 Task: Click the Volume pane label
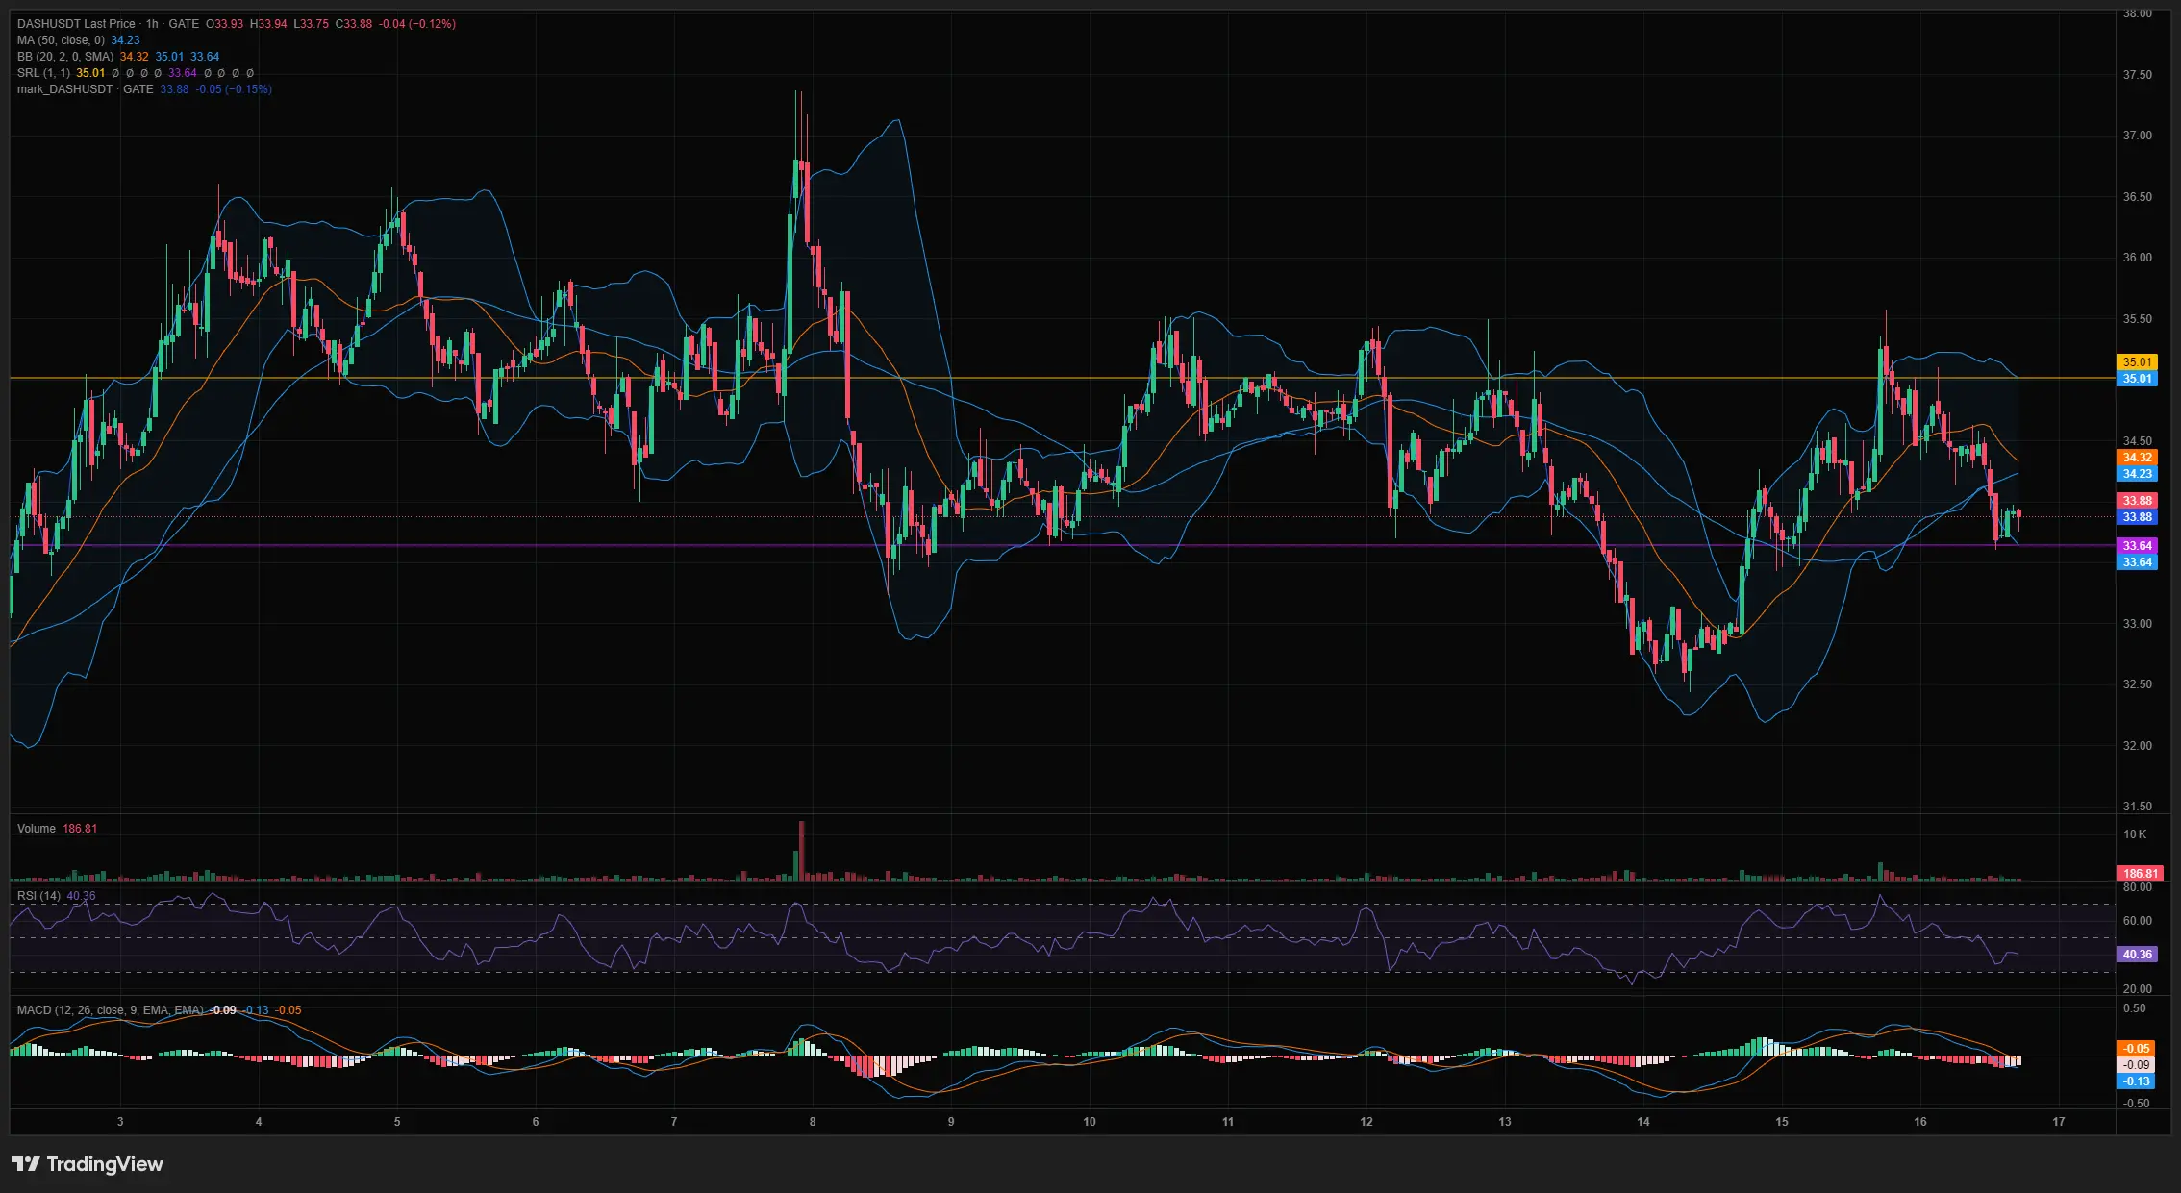pos(37,829)
